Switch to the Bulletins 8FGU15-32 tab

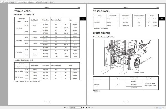(x=9, y=2)
